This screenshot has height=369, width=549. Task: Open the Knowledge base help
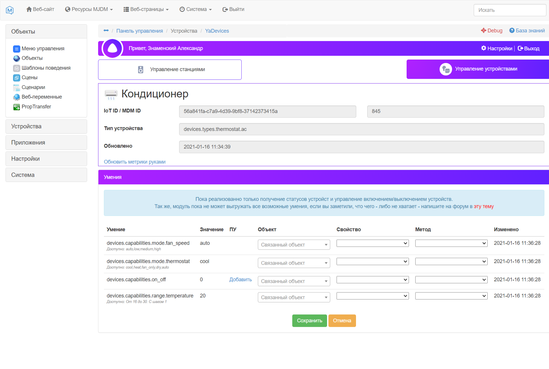(x=527, y=31)
